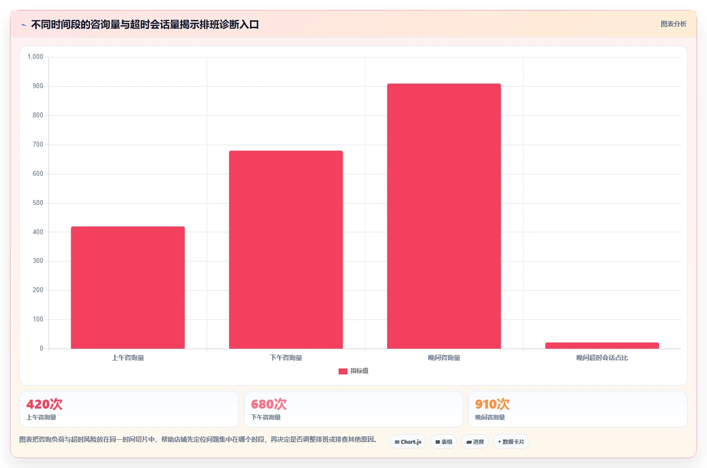Select the 数据卡片 tag chip

(x=511, y=442)
